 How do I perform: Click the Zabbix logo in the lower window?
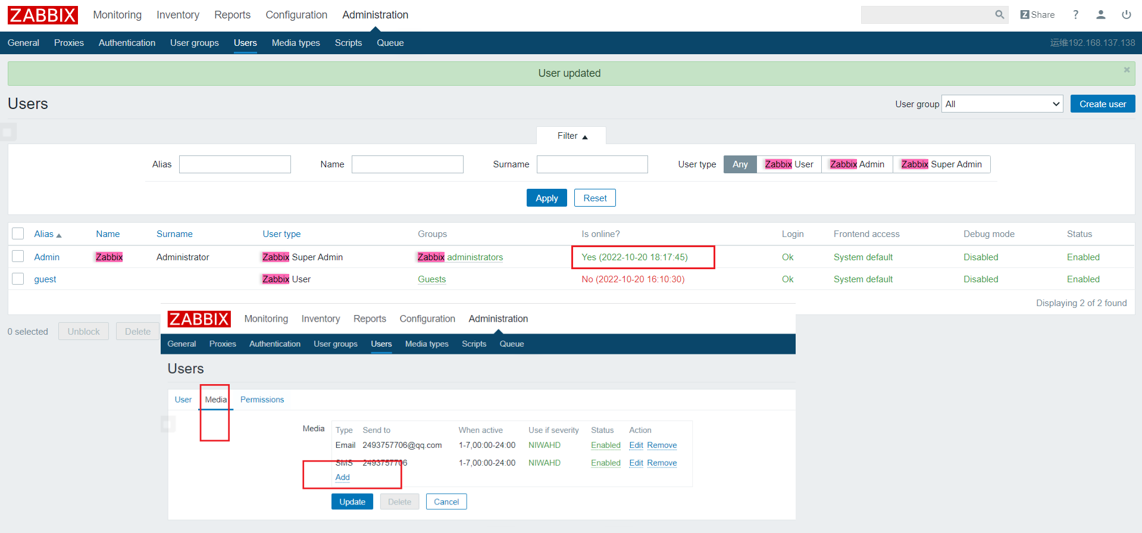point(199,319)
